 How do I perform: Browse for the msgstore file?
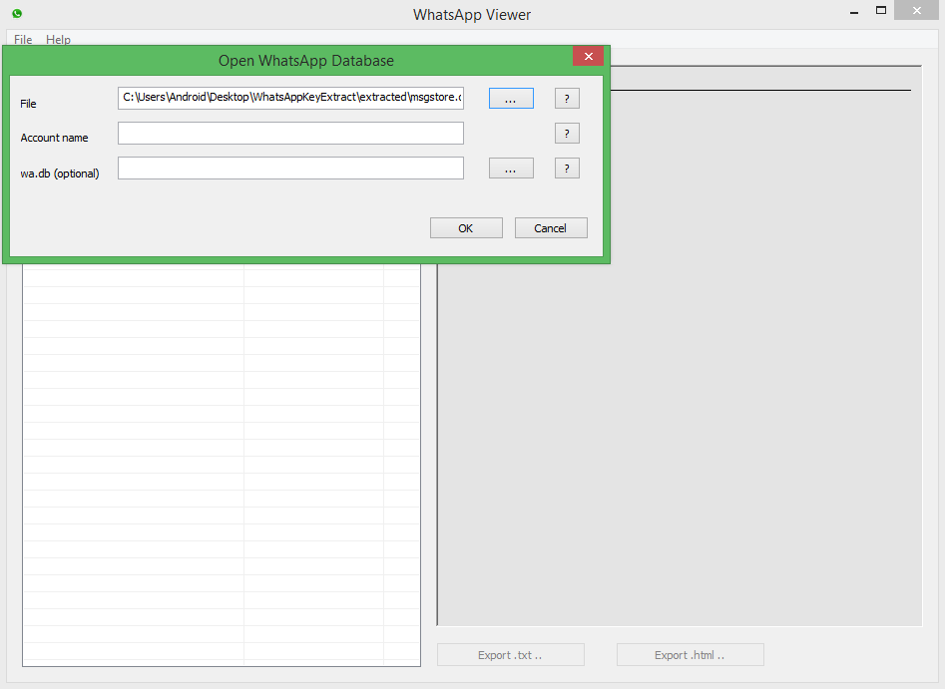tap(511, 98)
